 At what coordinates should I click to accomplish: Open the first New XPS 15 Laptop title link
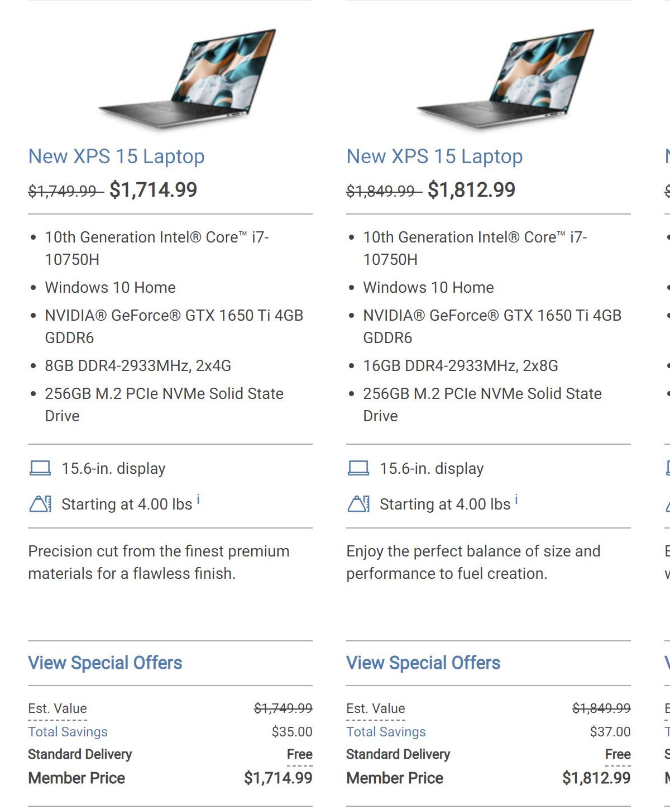tap(116, 156)
